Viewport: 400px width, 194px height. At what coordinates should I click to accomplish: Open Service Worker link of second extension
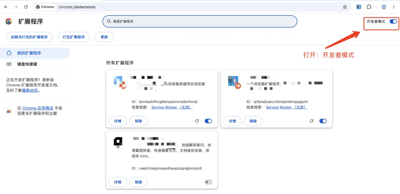click(x=286, y=107)
